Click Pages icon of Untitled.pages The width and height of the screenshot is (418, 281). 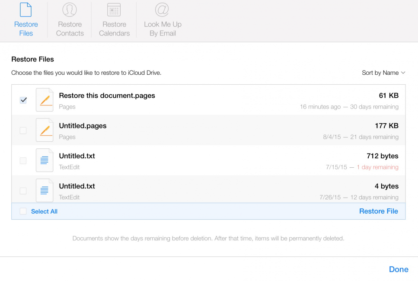[45, 130]
